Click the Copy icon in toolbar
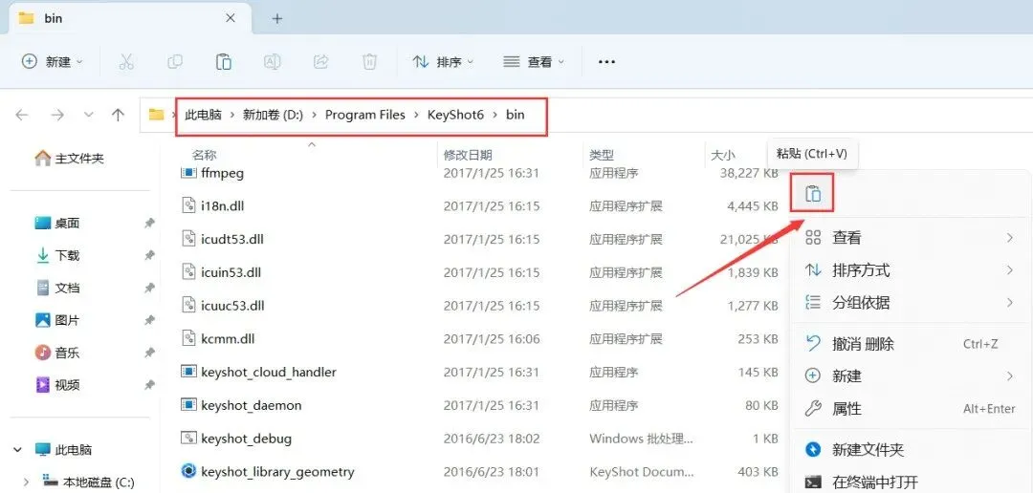Image resolution: width=1033 pixels, height=493 pixels. click(175, 62)
